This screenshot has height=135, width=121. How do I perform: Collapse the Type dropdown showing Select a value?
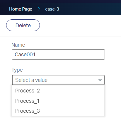tap(58, 80)
